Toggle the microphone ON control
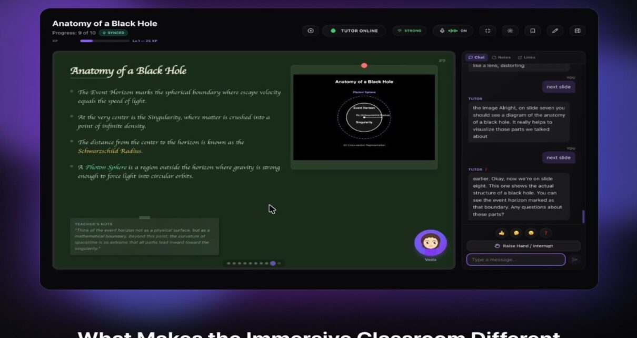The width and height of the screenshot is (637, 338). click(x=453, y=31)
